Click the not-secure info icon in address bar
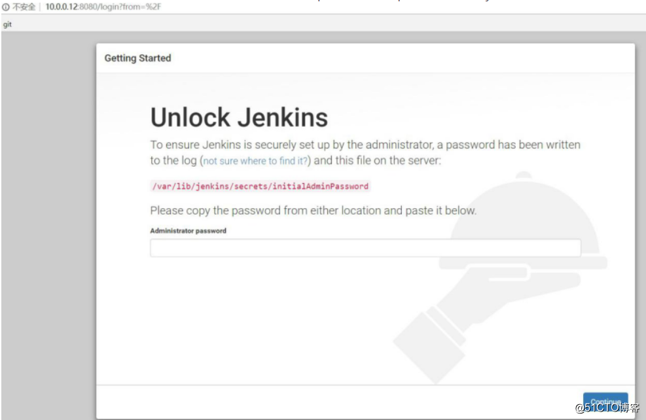 coord(6,7)
